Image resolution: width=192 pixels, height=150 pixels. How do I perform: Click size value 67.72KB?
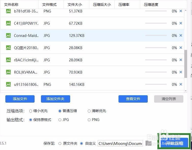pos(76,23)
